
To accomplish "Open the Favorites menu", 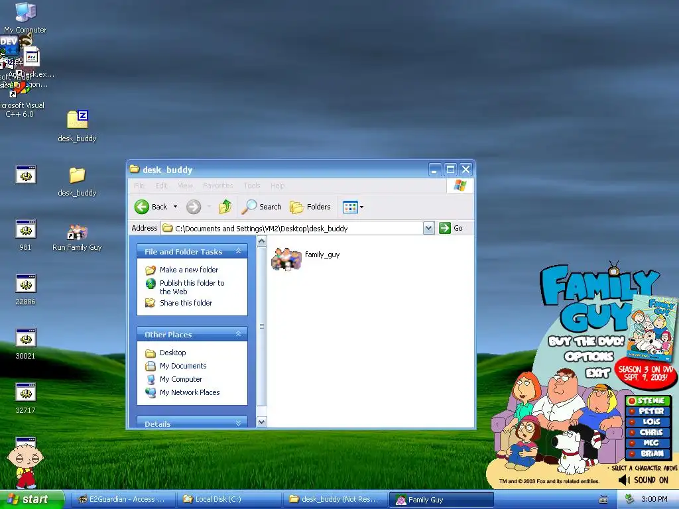I will click(x=217, y=186).
